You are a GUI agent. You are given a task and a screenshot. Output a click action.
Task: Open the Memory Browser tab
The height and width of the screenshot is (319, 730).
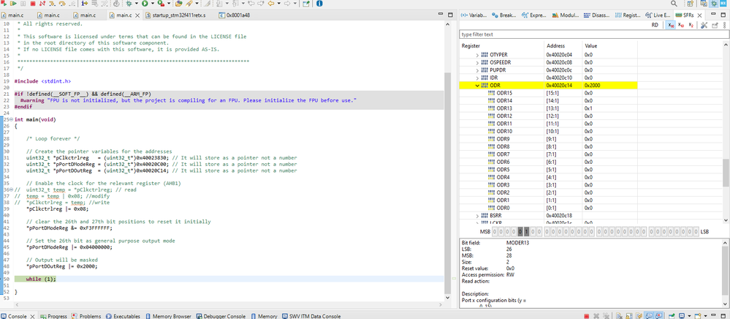click(173, 316)
